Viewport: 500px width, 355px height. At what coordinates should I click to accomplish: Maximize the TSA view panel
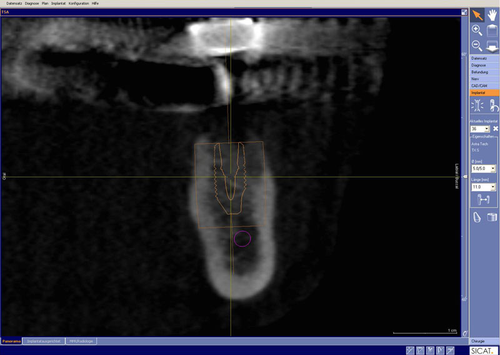tap(464, 12)
